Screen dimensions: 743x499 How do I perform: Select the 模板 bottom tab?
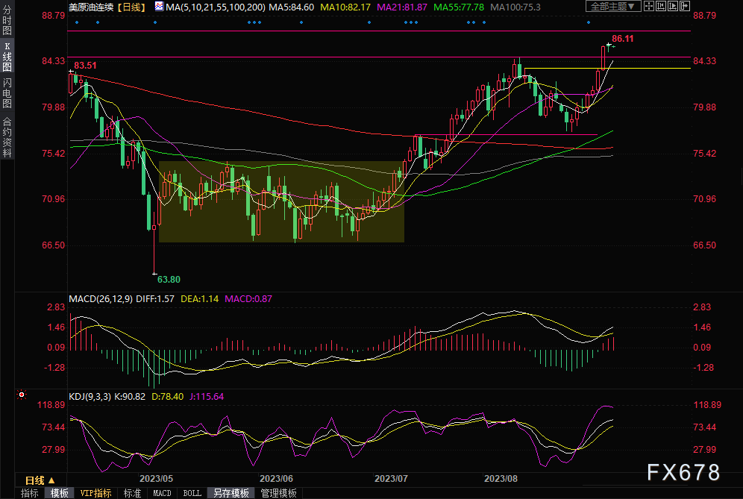click(60, 493)
